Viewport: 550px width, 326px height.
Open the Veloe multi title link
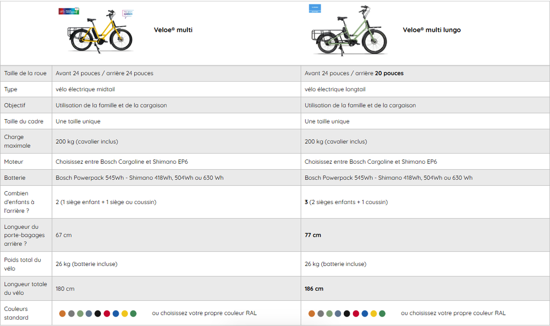[173, 30]
